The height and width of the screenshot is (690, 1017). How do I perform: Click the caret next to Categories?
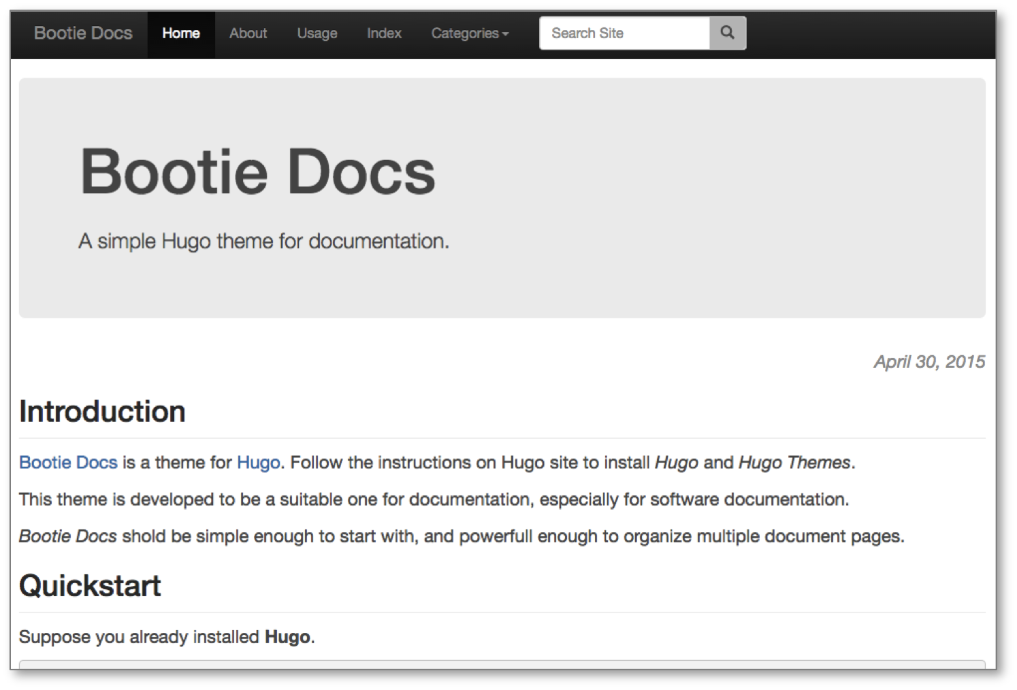pos(505,34)
